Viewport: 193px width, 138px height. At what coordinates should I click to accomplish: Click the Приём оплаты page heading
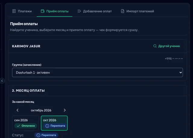pyautogui.click(x=24, y=24)
